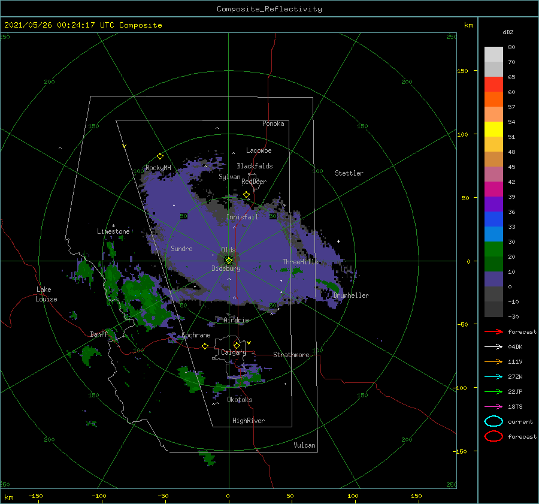Click yellow diamond marker below RedDeer

[x=247, y=195]
